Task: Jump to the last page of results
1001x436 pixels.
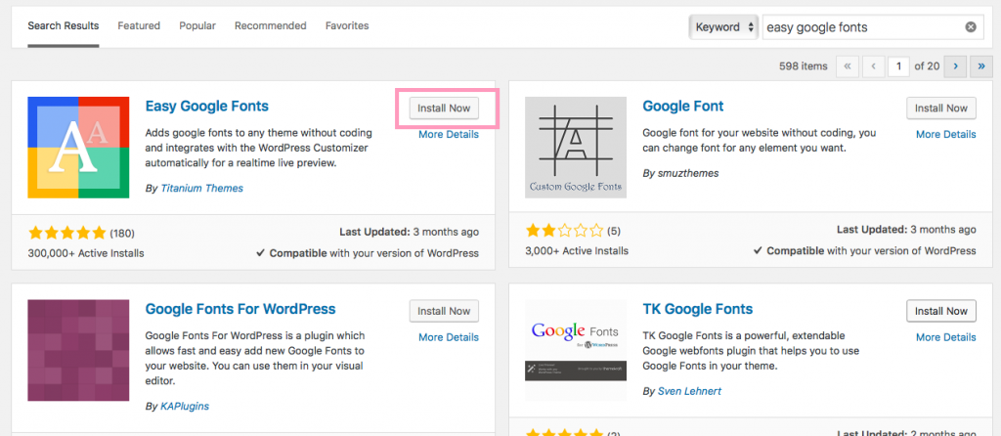Action: click(980, 65)
